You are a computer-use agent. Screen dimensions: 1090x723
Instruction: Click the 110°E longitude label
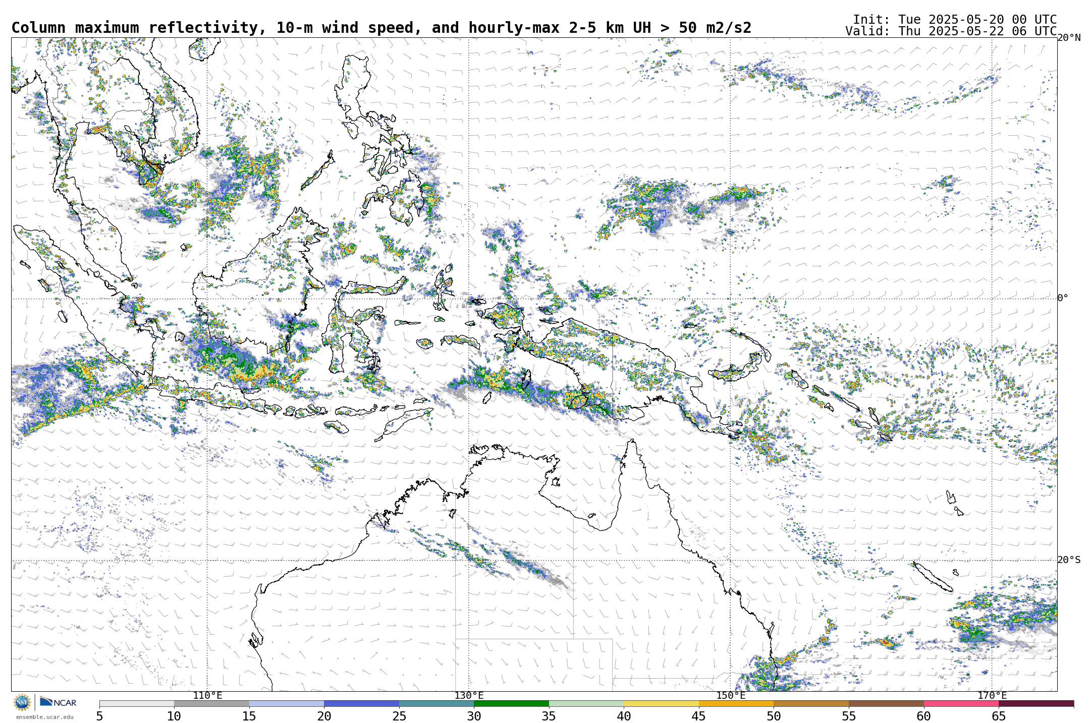[207, 696]
